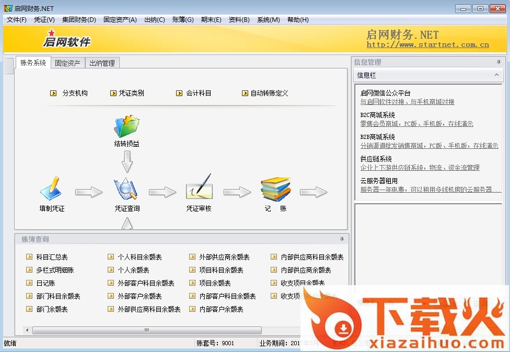Open the 凭证(V) menu
Viewport: 510px width, 352px height.
pyautogui.click(x=44, y=20)
